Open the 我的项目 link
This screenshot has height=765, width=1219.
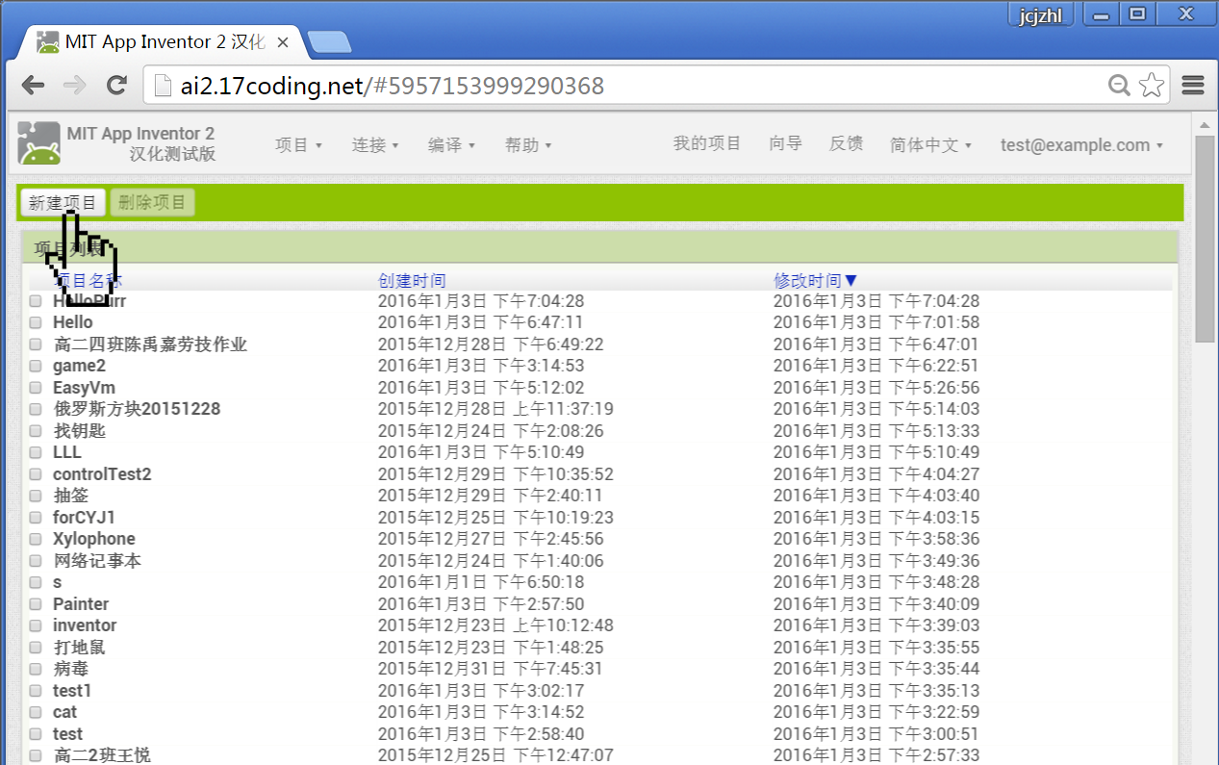(706, 144)
